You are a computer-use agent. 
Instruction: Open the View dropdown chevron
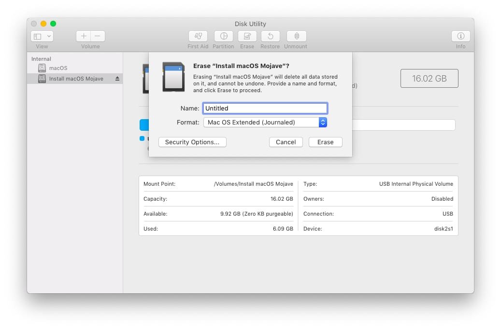point(49,36)
